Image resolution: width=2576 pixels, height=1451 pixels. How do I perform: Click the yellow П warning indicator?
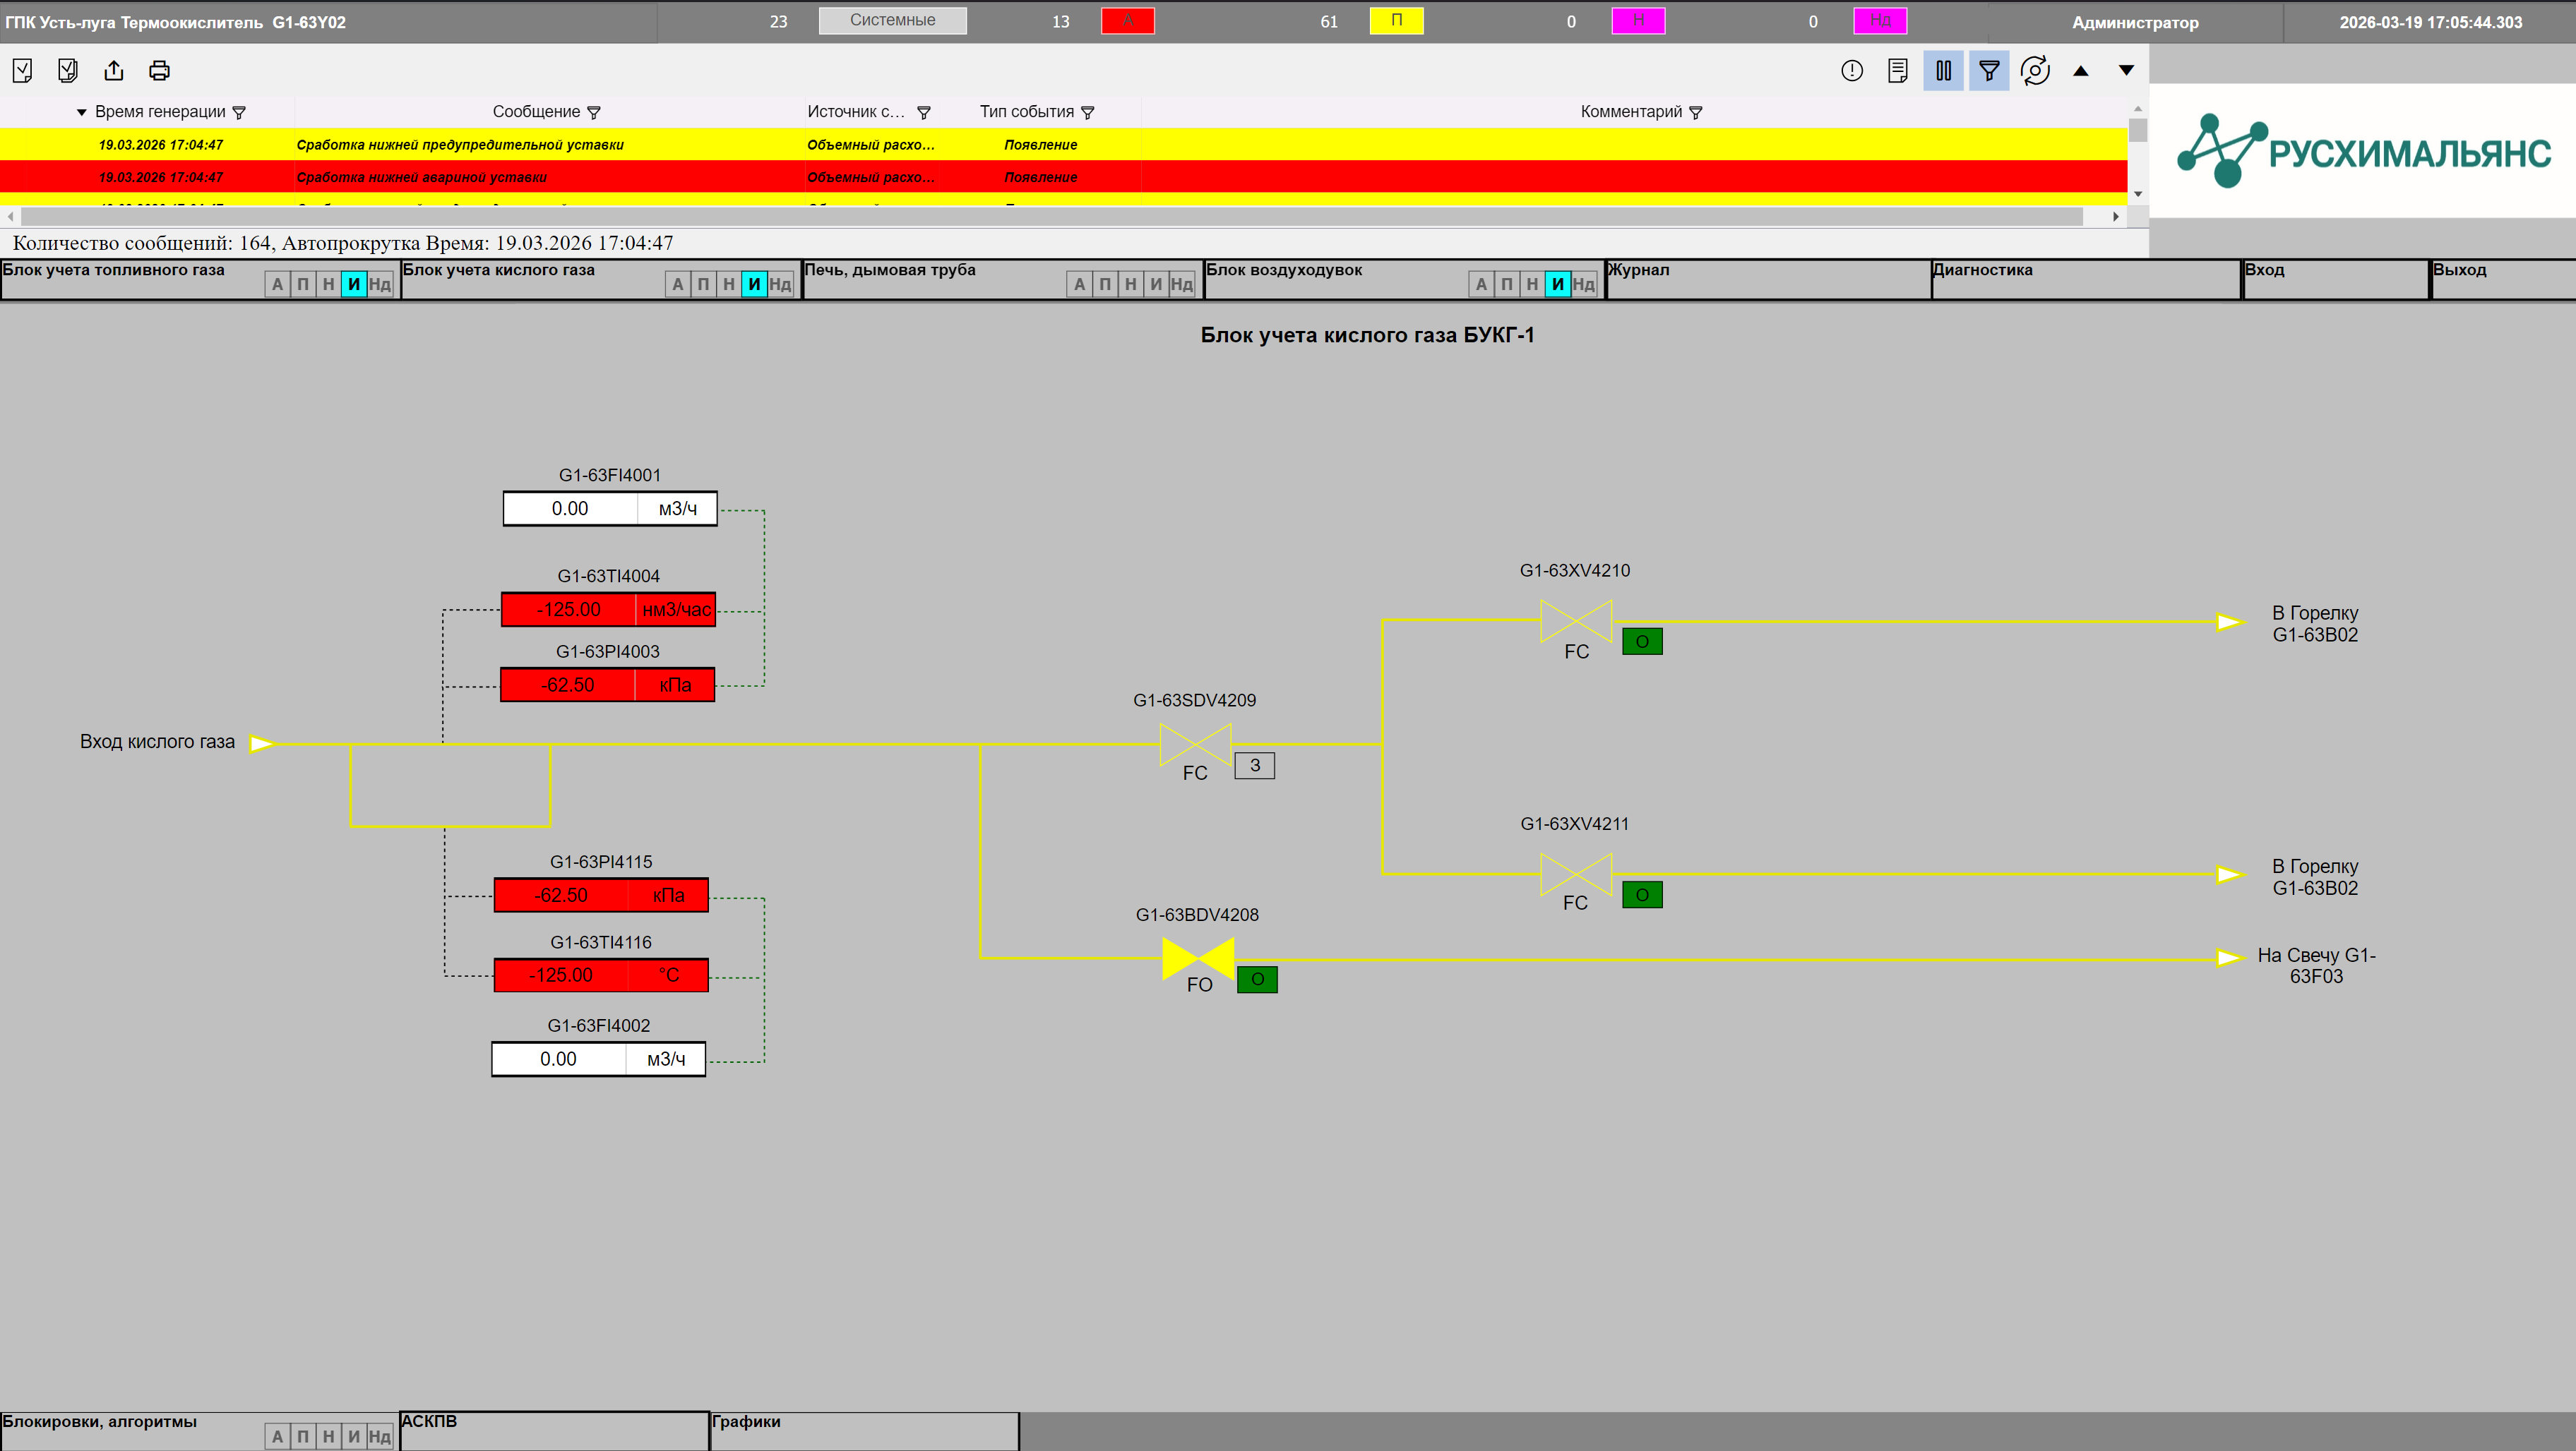[x=1396, y=20]
